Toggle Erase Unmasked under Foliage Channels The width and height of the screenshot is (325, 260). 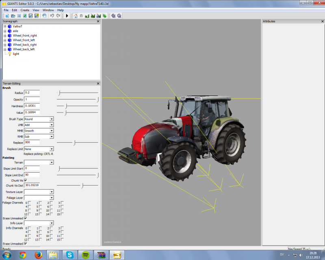(x=26, y=218)
